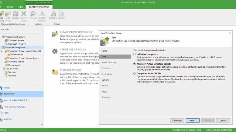The image size is (236, 132).
Task: Click the Warning status icon
Action: [x=6, y=76]
